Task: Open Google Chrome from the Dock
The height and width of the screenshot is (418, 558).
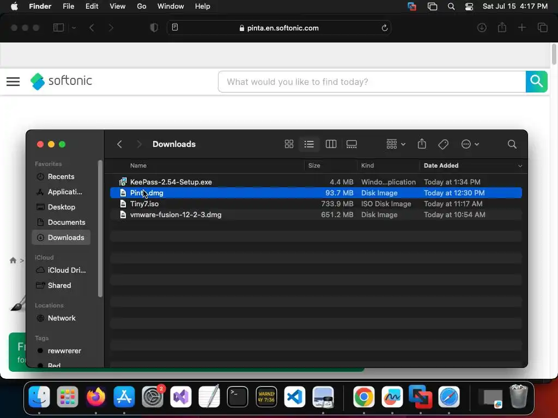Action: [363, 397]
